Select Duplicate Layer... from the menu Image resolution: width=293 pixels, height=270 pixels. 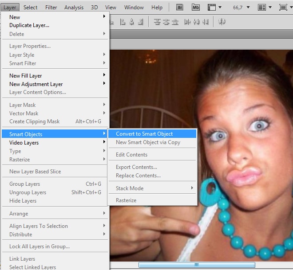click(x=29, y=25)
